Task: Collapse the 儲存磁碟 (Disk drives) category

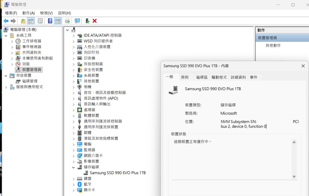Action: pyautogui.click(x=73, y=167)
